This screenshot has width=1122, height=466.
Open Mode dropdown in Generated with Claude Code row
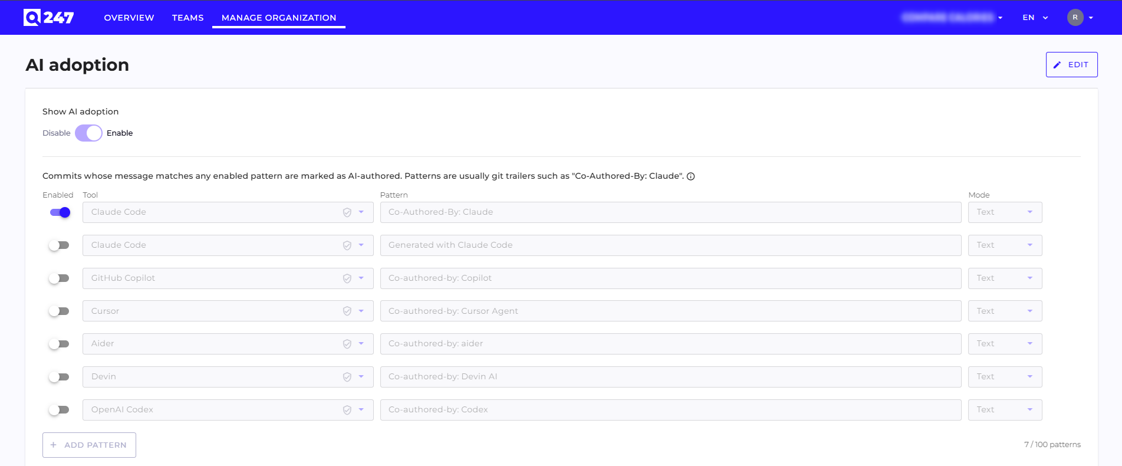tap(1005, 245)
